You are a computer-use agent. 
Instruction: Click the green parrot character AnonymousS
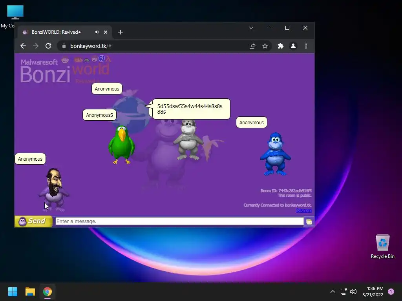(121, 145)
